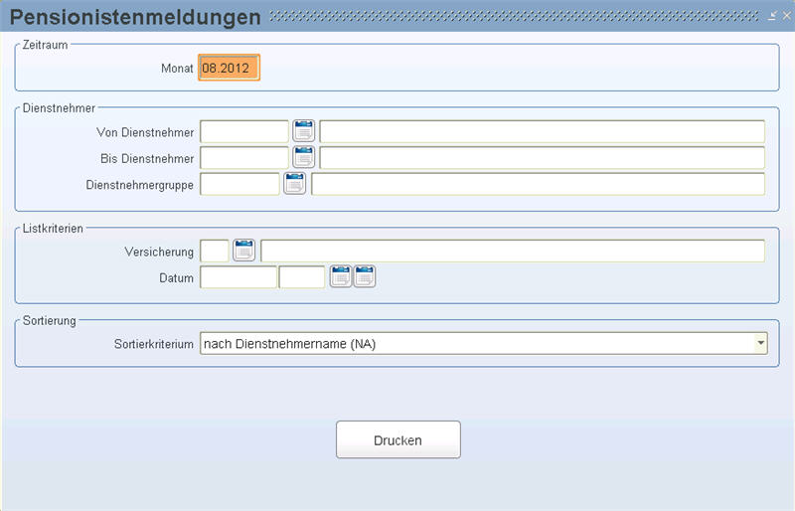Open the Versicherung selection list icon
The height and width of the screenshot is (511, 795).
tap(243, 251)
